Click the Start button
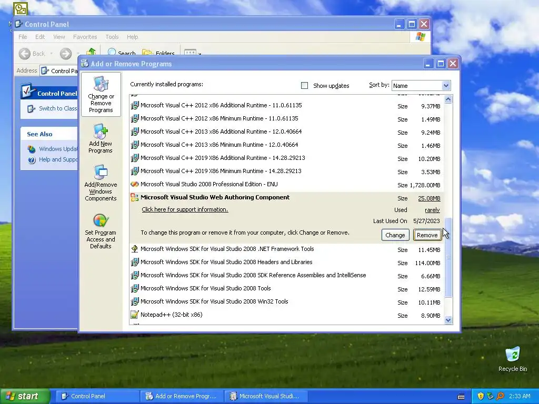Image resolution: width=539 pixels, height=404 pixels. click(25, 396)
